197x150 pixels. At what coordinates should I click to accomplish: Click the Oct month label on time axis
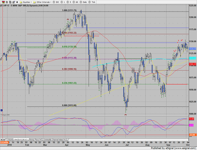pos(188,145)
